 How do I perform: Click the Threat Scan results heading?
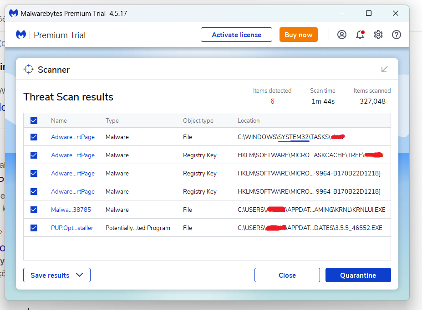click(x=68, y=97)
